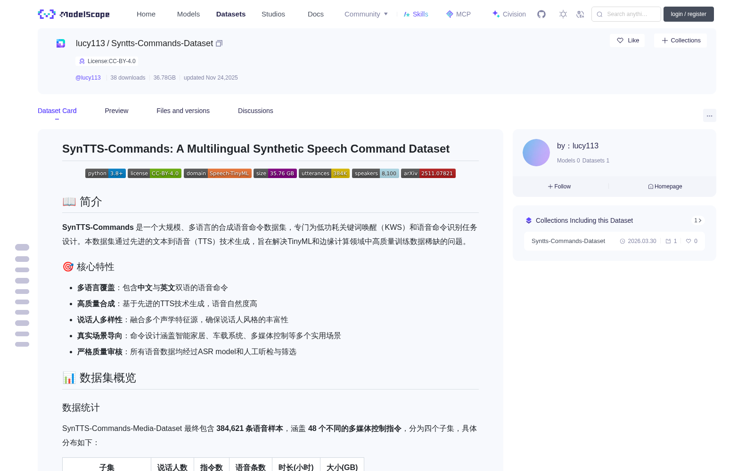Click the lucy113 owner name in title
754x471 pixels.
pos(90,43)
